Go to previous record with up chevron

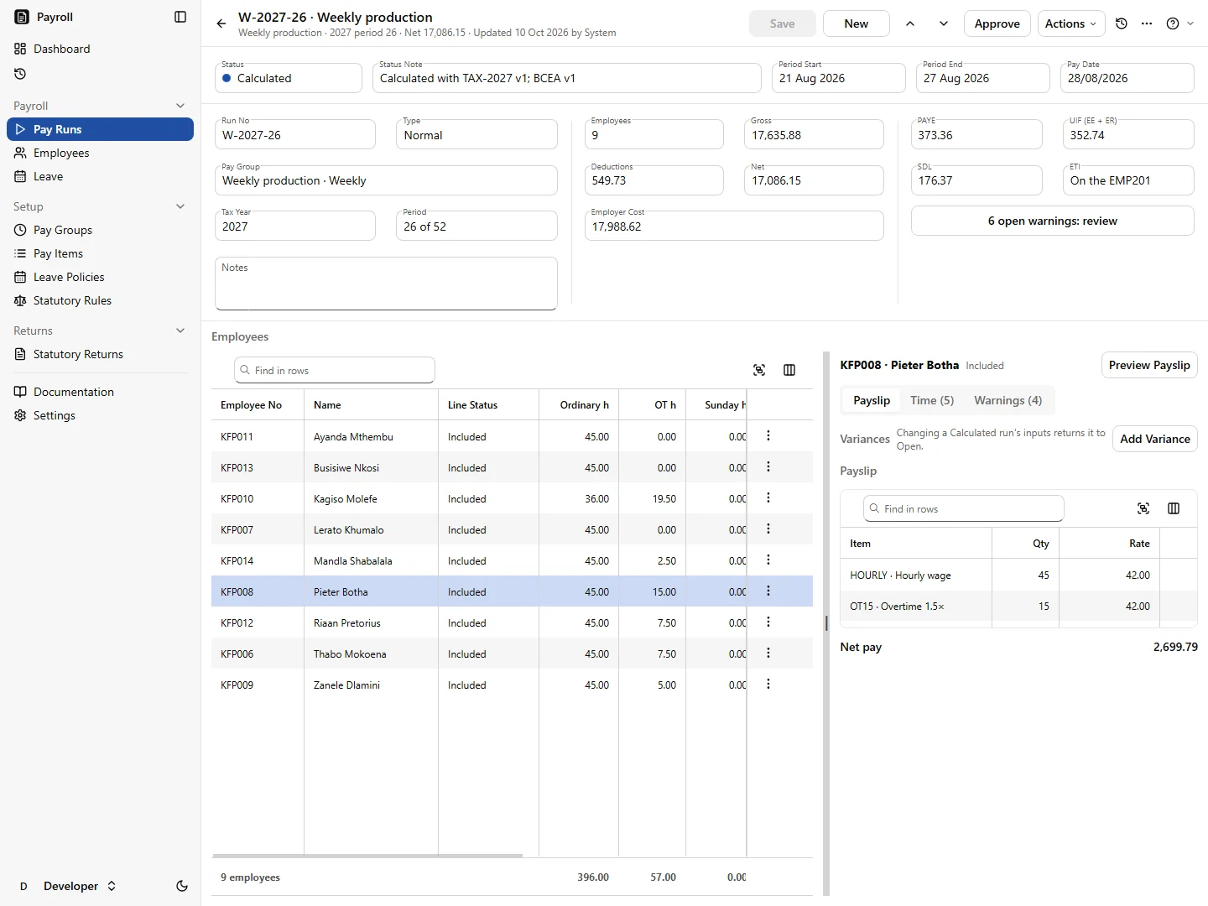click(910, 23)
